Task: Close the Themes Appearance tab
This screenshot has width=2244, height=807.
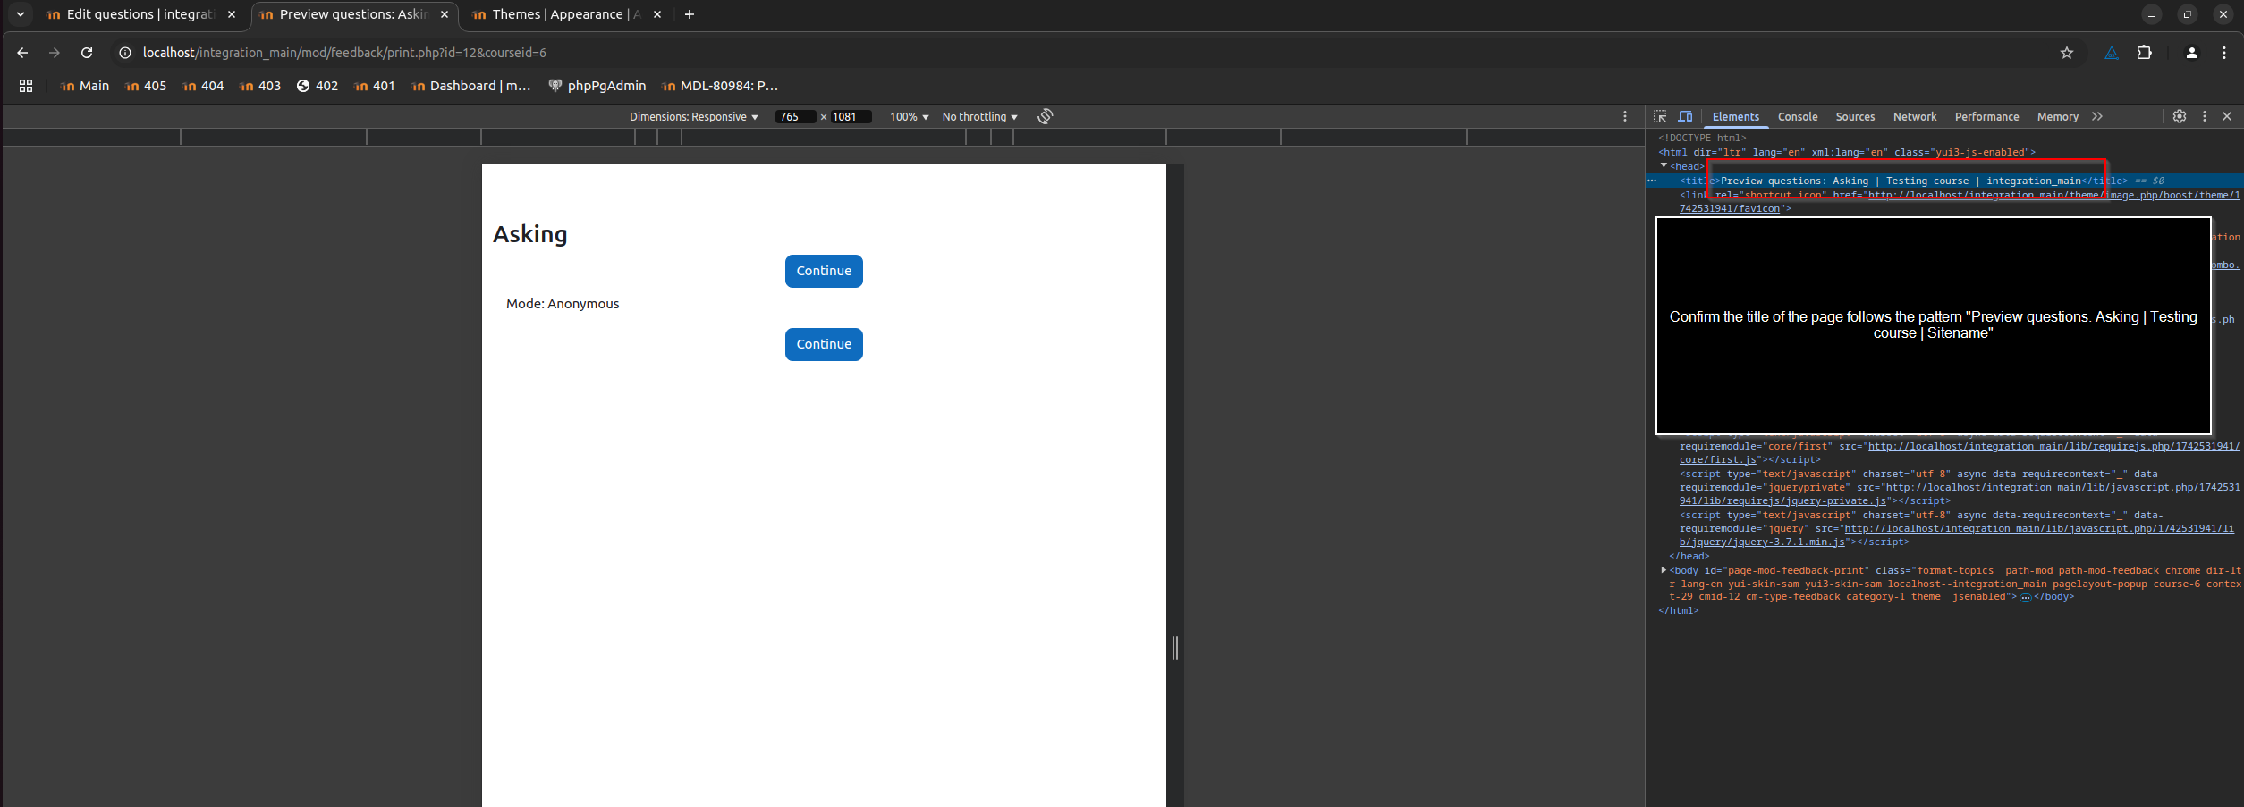Action: 657,14
